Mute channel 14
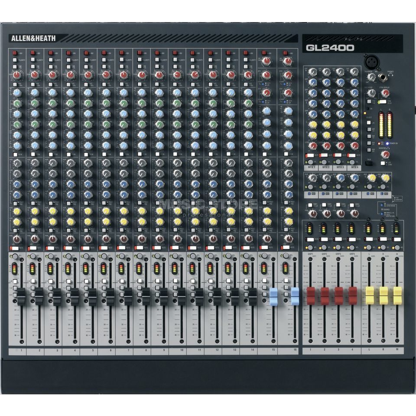Screen dimensions: 416x416 (245, 248)
